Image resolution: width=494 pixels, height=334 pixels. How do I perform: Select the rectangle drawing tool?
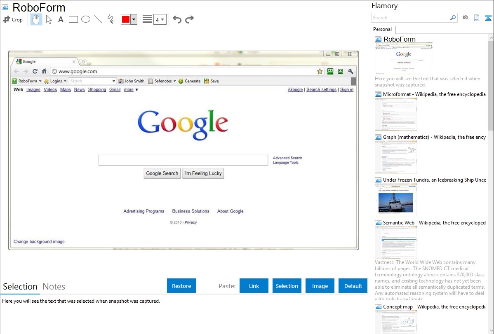pos(73,19)
